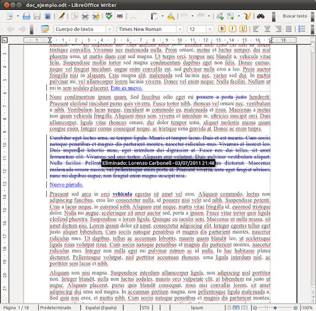Show the drawing functions toolbar
The height and width of the screenshot is (311, 316).
pyautogui.click(x=247, y=16)
